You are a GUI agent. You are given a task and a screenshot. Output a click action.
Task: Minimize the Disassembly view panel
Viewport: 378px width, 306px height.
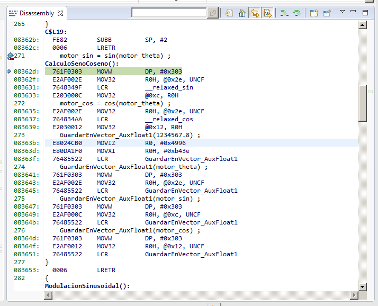click(353, 11)
